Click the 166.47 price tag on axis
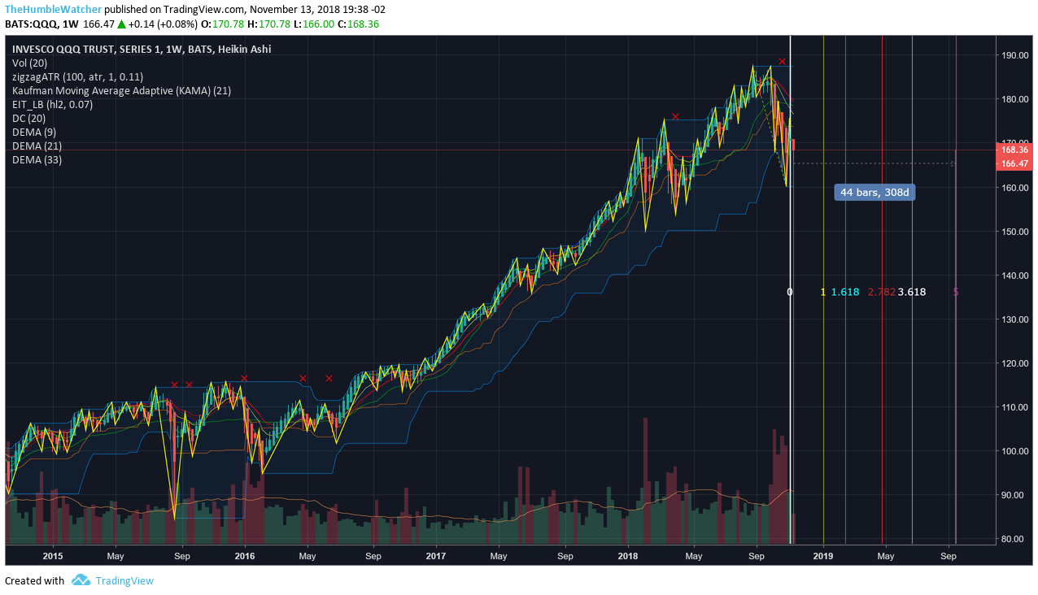 [1013, 163]
